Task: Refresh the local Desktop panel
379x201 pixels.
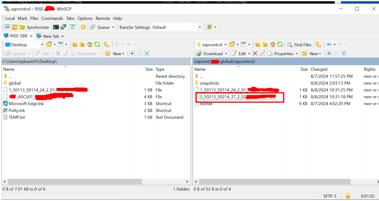Action: 97,44
